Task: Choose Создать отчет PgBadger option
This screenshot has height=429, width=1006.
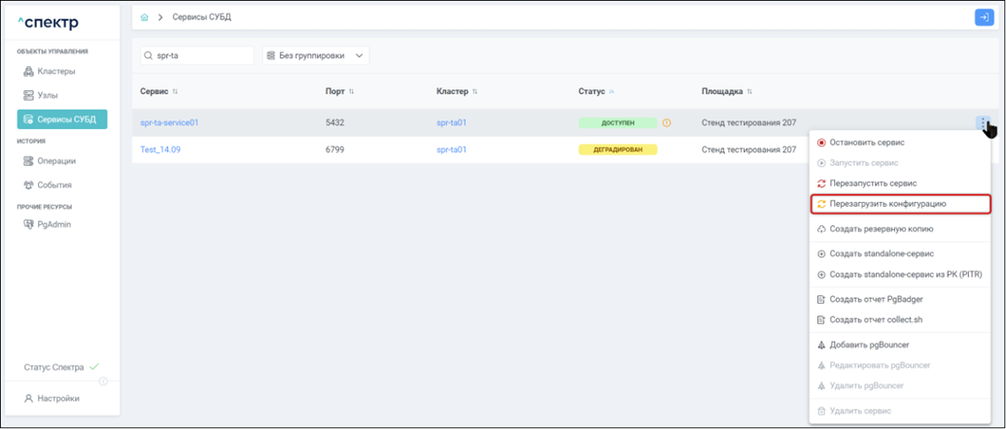Action: click(876, 299)
